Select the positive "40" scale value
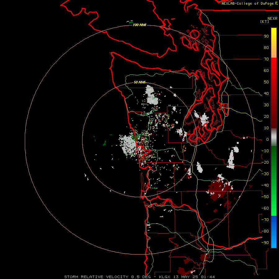279x279 pixels. click(266, 94)
